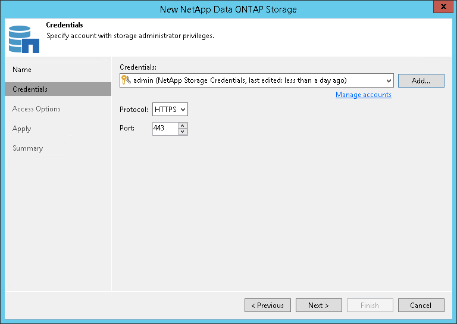Select the Apply step in sidebar
This screenshot has width=457, height=324.
point(22,129)
